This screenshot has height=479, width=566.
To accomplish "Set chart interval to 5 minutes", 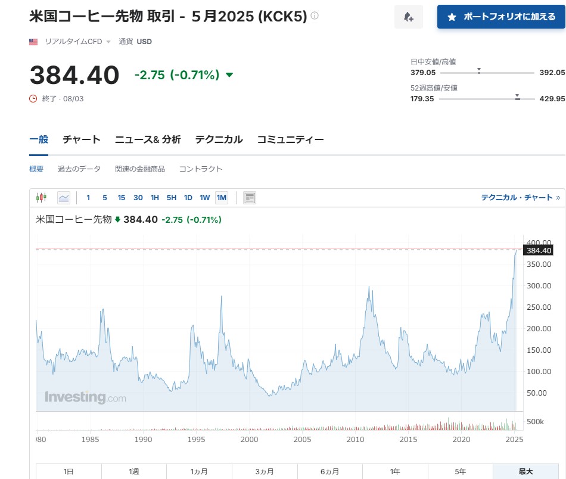I will (105, 197).
